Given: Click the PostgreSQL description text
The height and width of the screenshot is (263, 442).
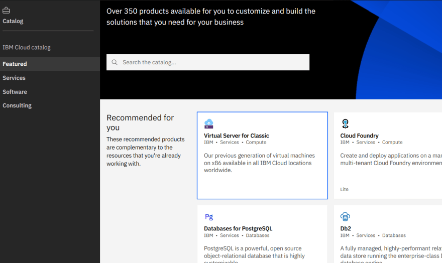Looking at the screenshot, I should (254, 254).
